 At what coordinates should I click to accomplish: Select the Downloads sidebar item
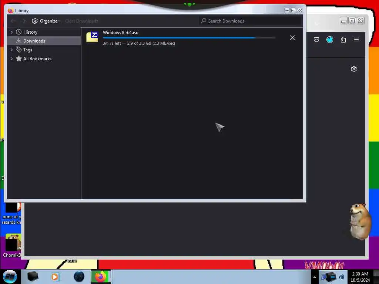pos(44,41)
